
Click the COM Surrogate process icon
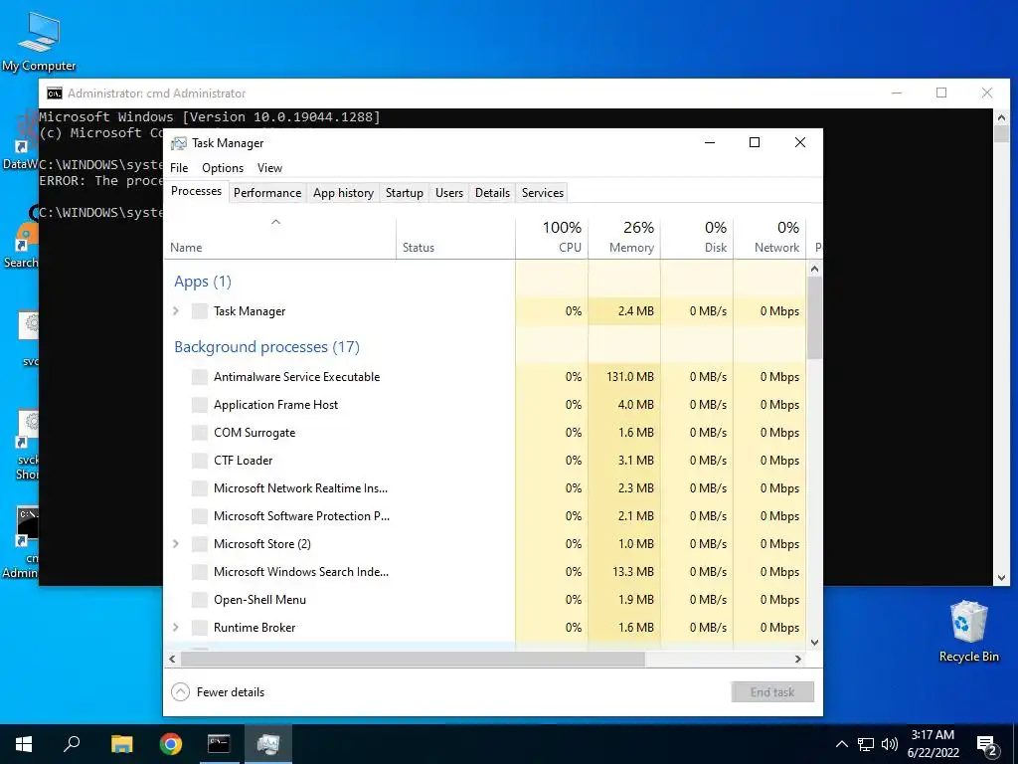[x=200, y=433]
